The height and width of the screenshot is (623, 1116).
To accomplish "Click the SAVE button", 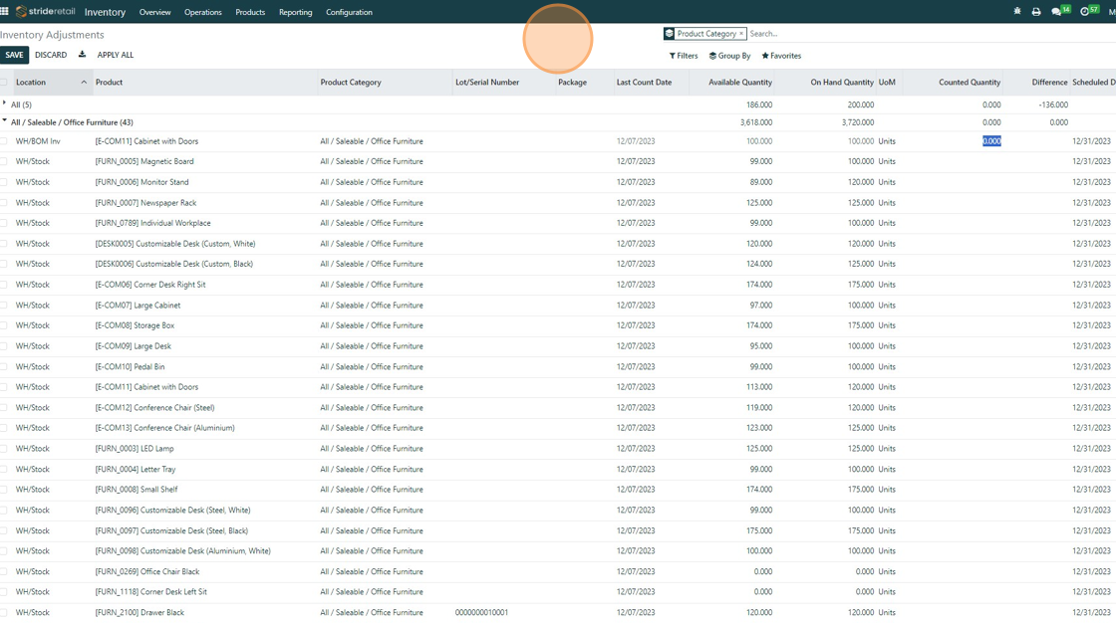I will click(x=14, y=55).
